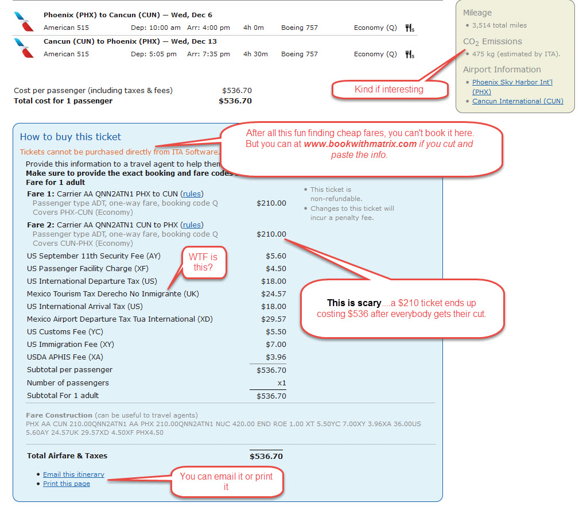Click the Mexico Tourism Tax Derecho No Inmigrante line
This screenshot has height=506, width=583.
pyautogui.click(x=112, y=293)
